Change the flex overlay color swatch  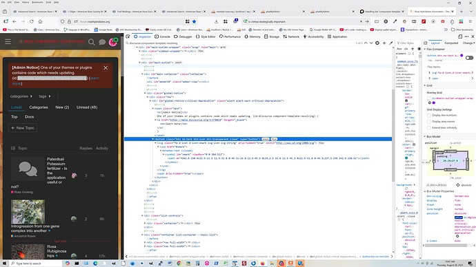462,56
